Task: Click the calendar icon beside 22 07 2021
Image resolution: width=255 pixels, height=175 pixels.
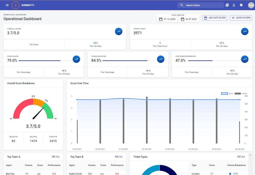Action: [x=182, y=19]
